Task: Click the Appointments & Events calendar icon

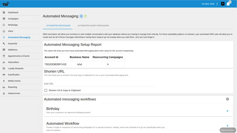Action: tap(4, 56)
